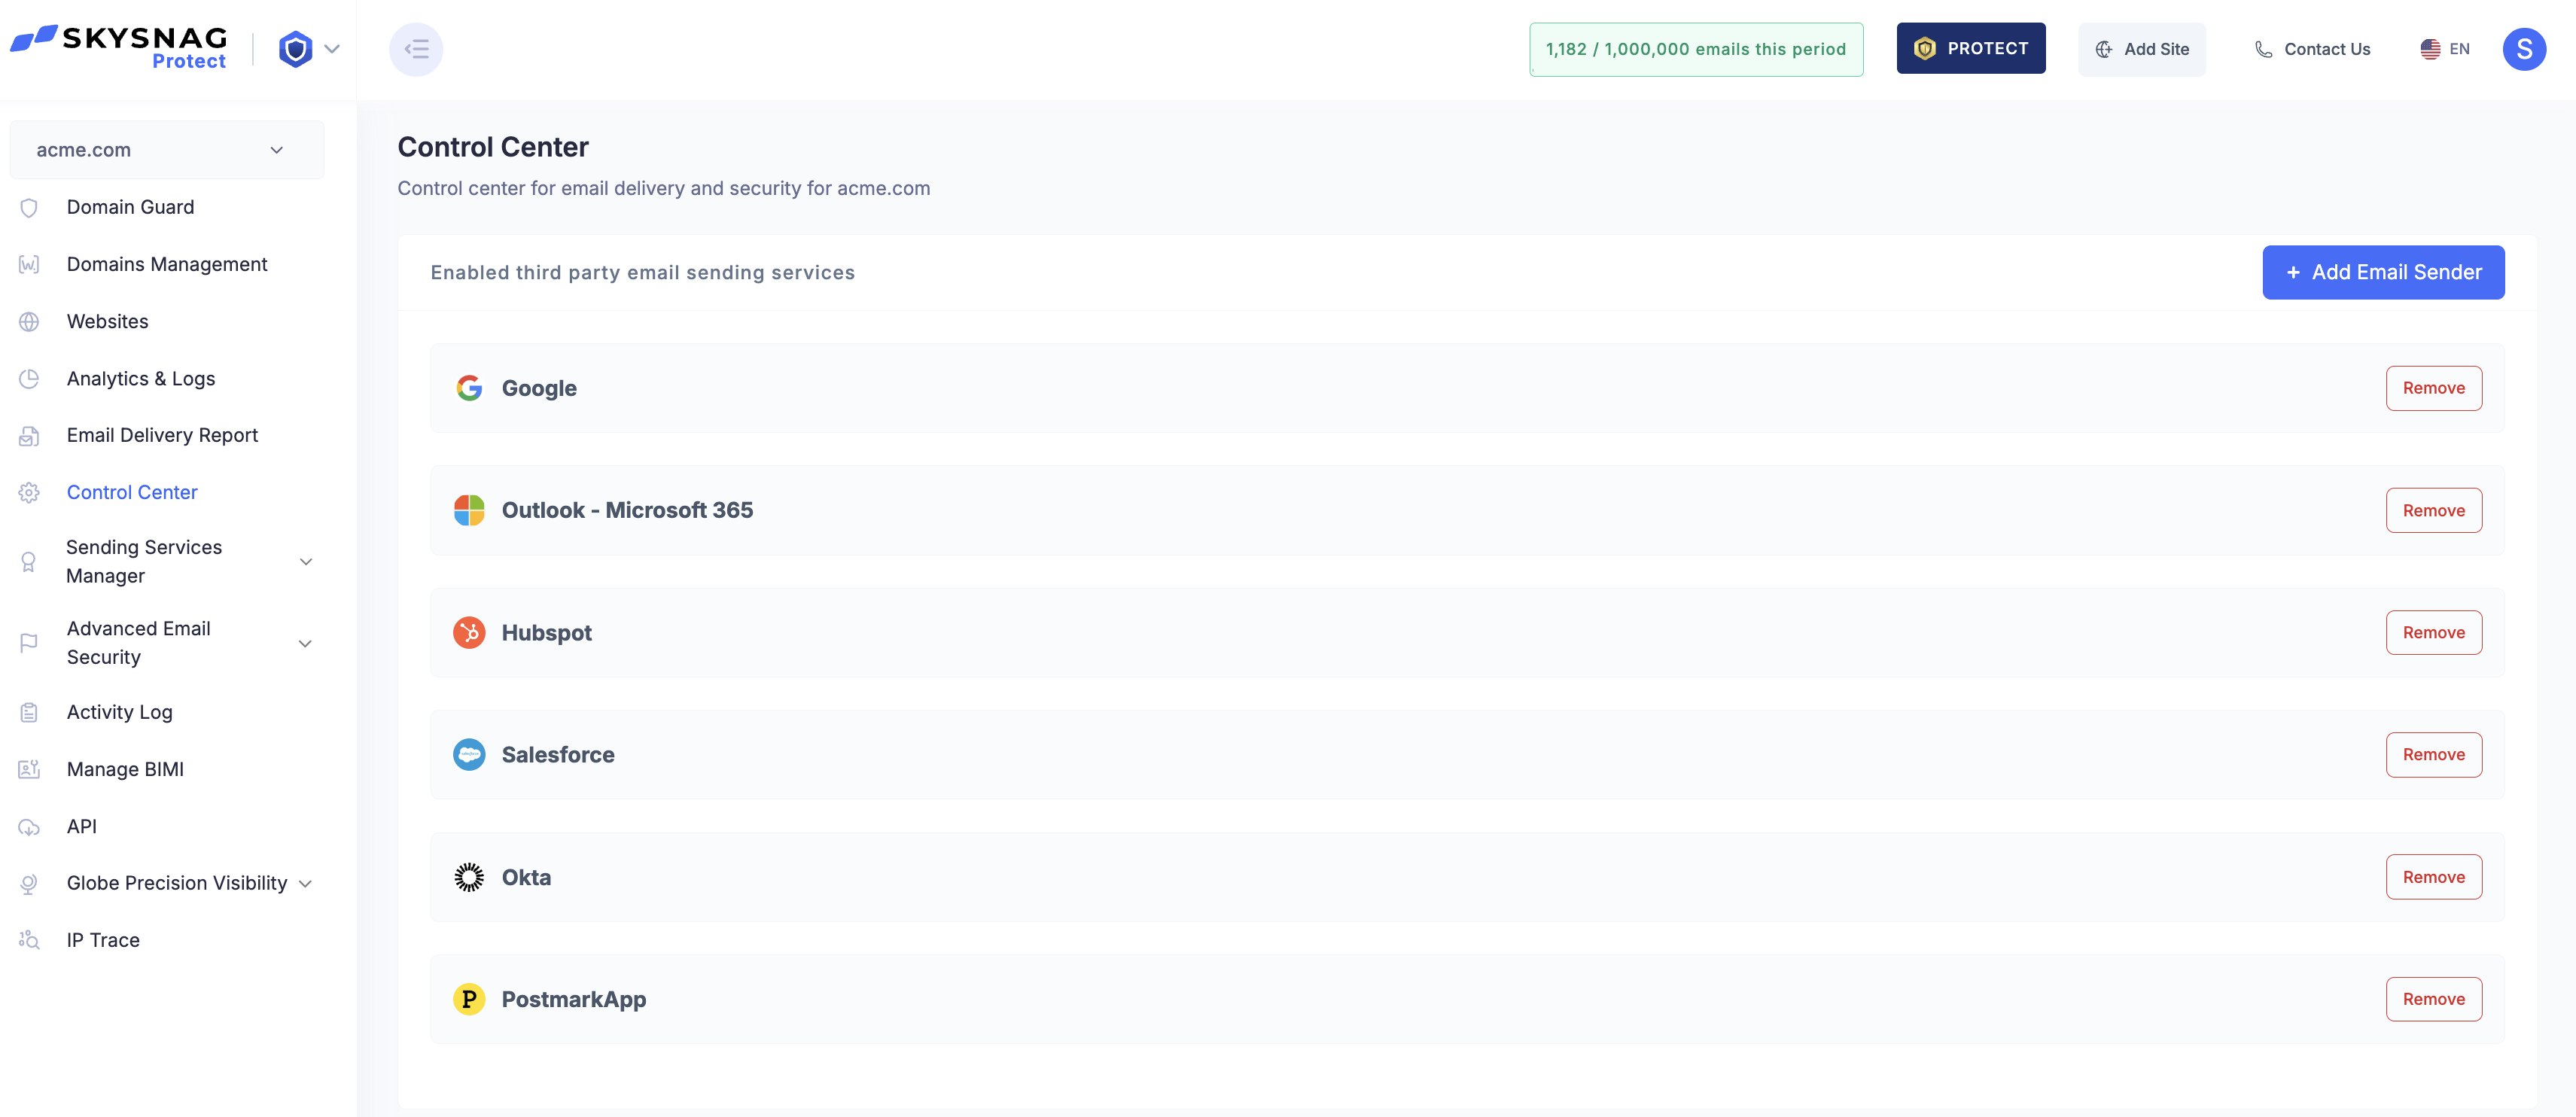Click the Salesforce cloud logo icon
This screenshot has width=2576, height=1117.
pos(469,755)
